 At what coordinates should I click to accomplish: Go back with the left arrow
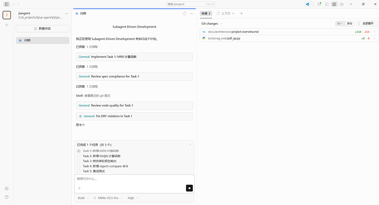pyautogui.click(x=13, y=4)
